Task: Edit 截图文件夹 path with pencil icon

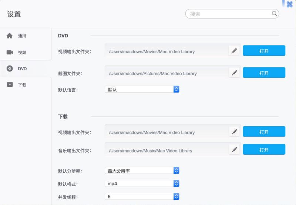Action: click(x=234, y=73)
